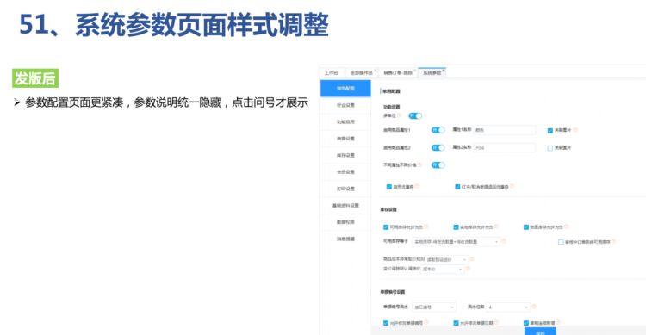Click help icon for 变价调拨默认调拨价
The image size is (646, 335).
[468, 268]
